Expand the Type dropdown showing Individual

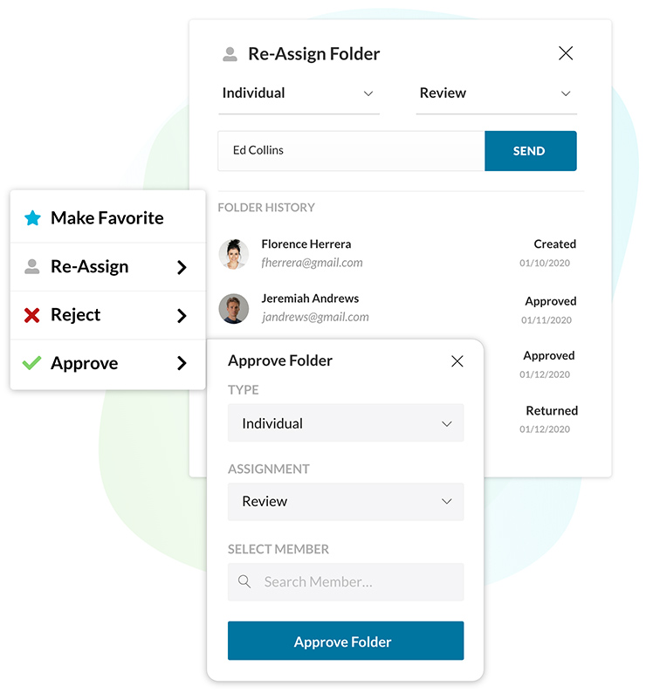346,423
